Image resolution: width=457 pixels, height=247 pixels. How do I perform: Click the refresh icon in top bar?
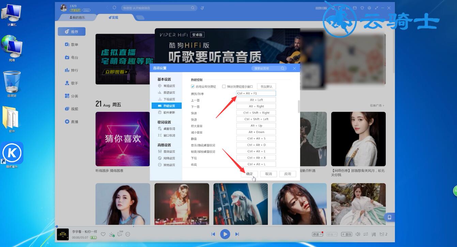(114, 7)
